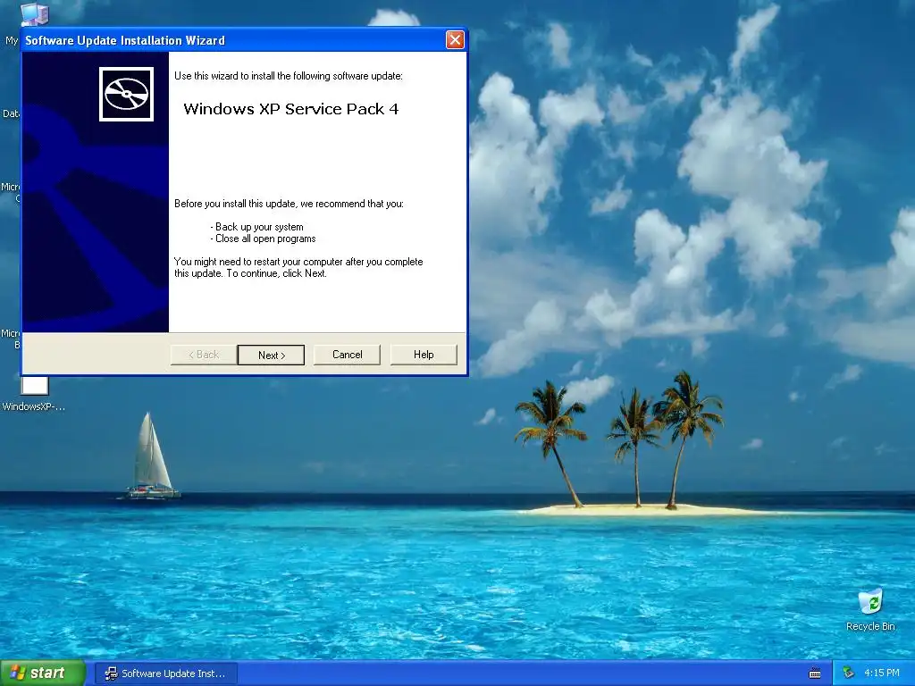Click the disc icon in the wizard panel
Image resolution: width=915 pixels, height=686 pixels.
pyautogui.click(x=127, y=94)
